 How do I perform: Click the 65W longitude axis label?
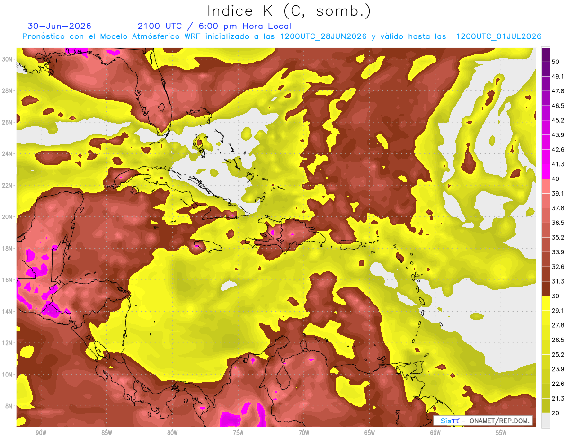point(370,433)
